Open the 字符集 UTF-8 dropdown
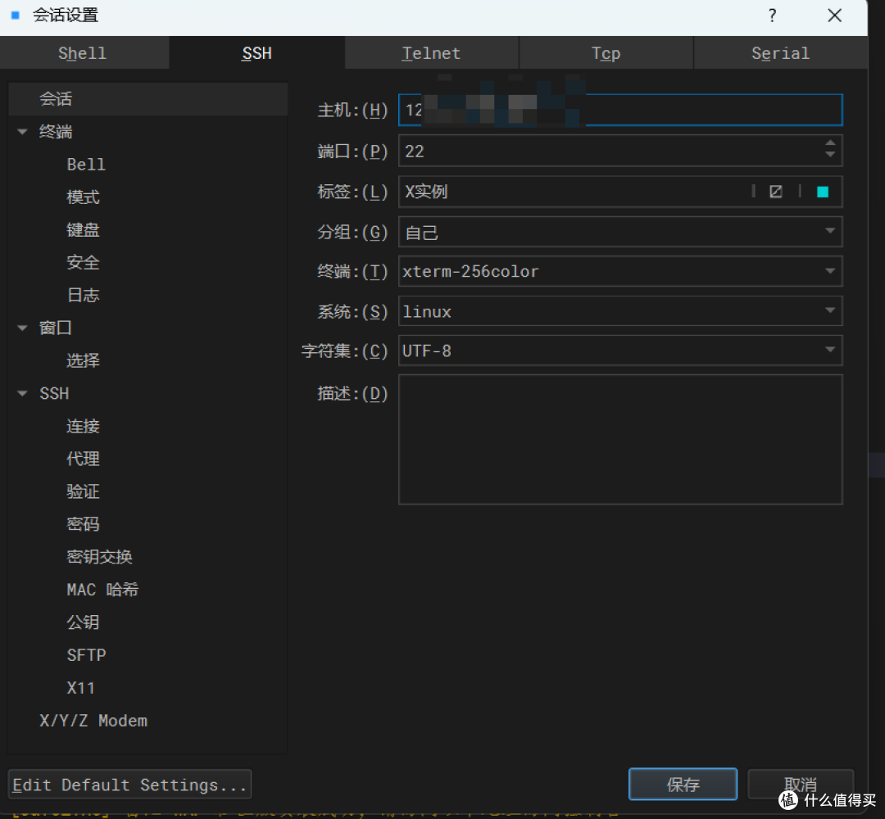This screenshot has height=819, width=885. [620, 351]
